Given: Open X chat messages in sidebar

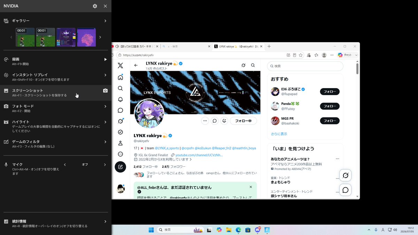Looking at the screenshot, I should [x=120, y=110].
